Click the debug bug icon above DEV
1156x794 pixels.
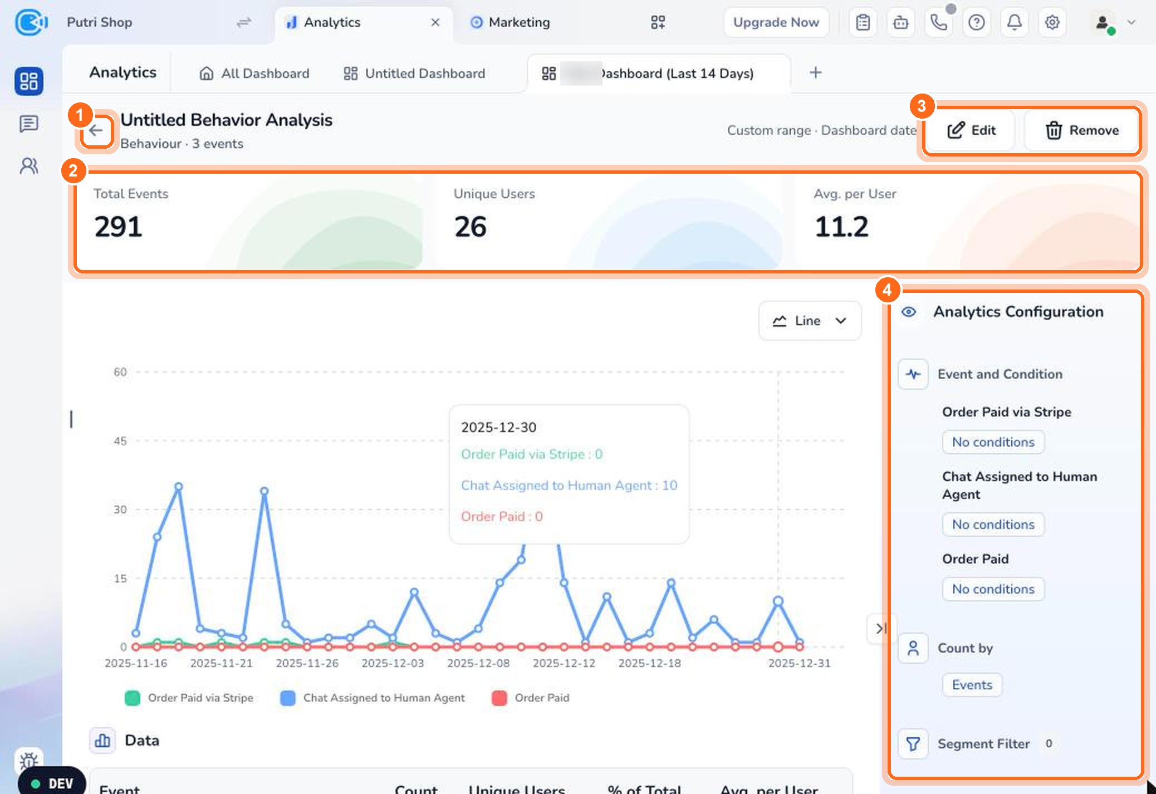(28, 760)
